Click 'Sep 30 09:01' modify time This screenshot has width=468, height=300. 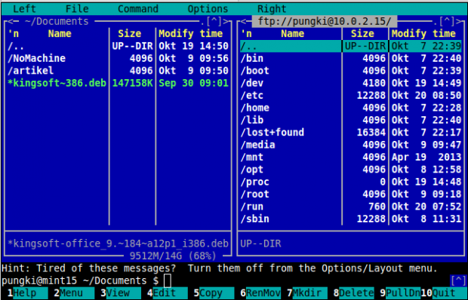click(193, 83)
